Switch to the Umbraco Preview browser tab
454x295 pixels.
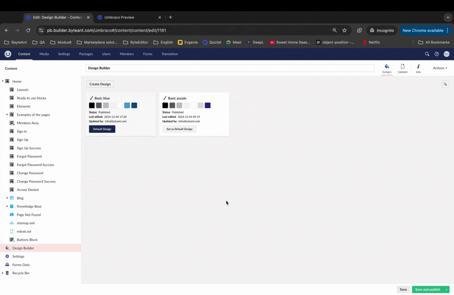(x=119, y=17)
